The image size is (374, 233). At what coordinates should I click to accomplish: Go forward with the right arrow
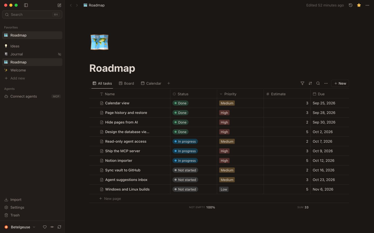pyautogui.click(x=77, y=5)
